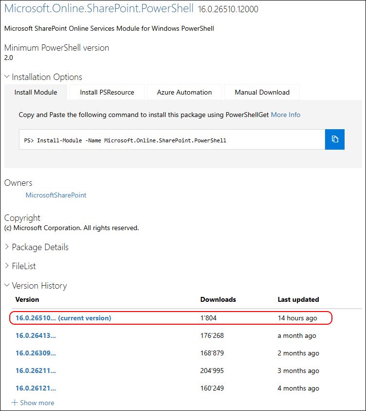This screenshot has width=366, height=411.
Task: Copy the Install-Module command to clipboard
Action: pyautogui.click(x=334, y=139)
